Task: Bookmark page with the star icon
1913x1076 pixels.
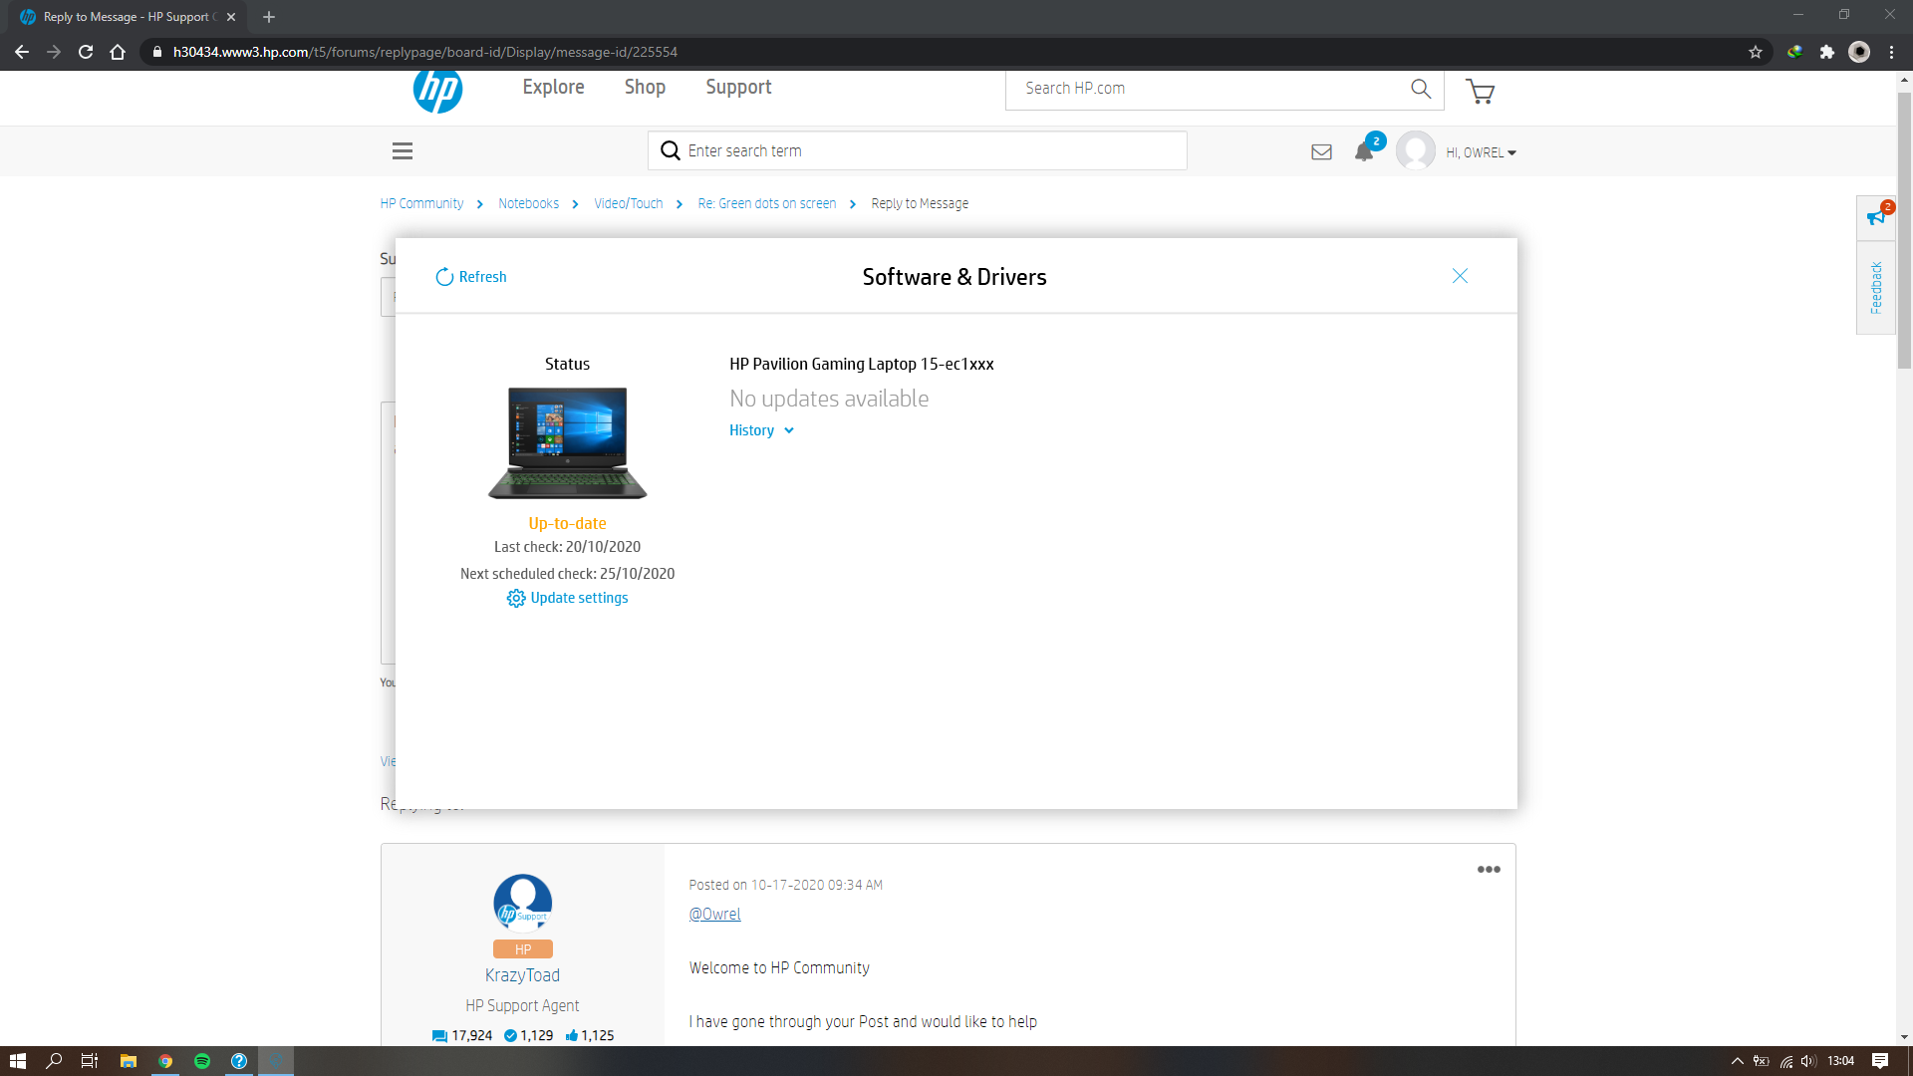Action: [1756, 52]
